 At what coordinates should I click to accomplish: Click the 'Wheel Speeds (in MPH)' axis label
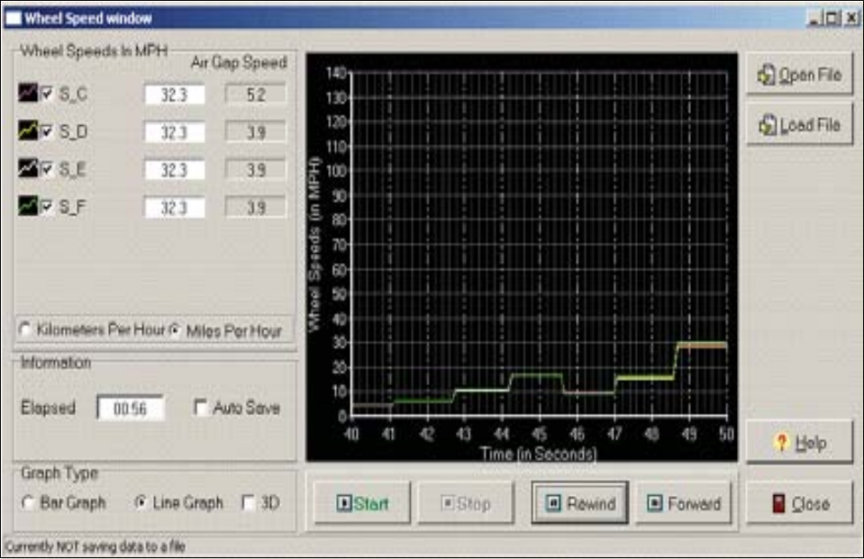pyautogui.click(x=314, y=245)
